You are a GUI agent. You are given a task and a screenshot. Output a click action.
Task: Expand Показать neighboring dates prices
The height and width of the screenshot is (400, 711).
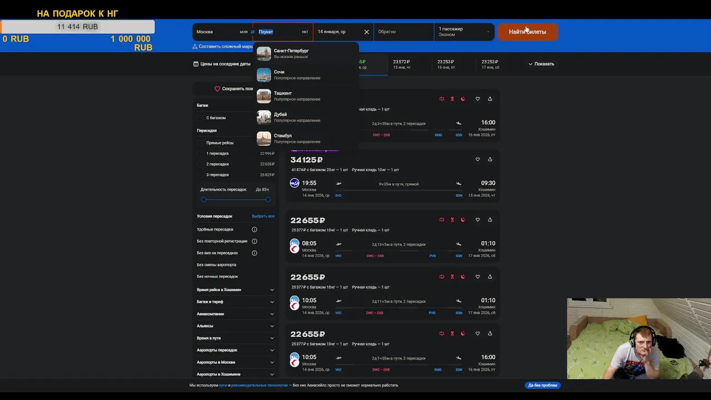tap(541, 64)
